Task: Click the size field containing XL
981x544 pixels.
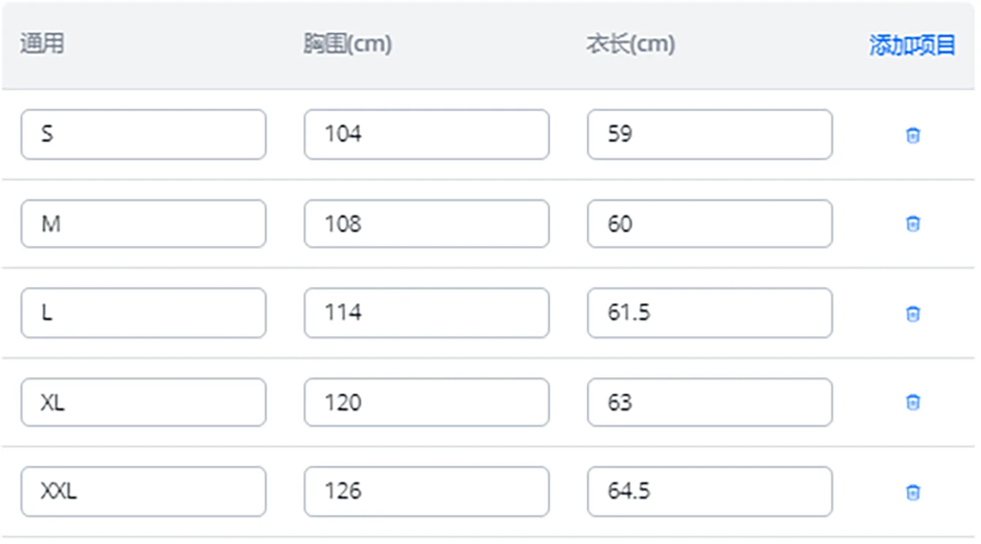Action: tap(143, 403)
